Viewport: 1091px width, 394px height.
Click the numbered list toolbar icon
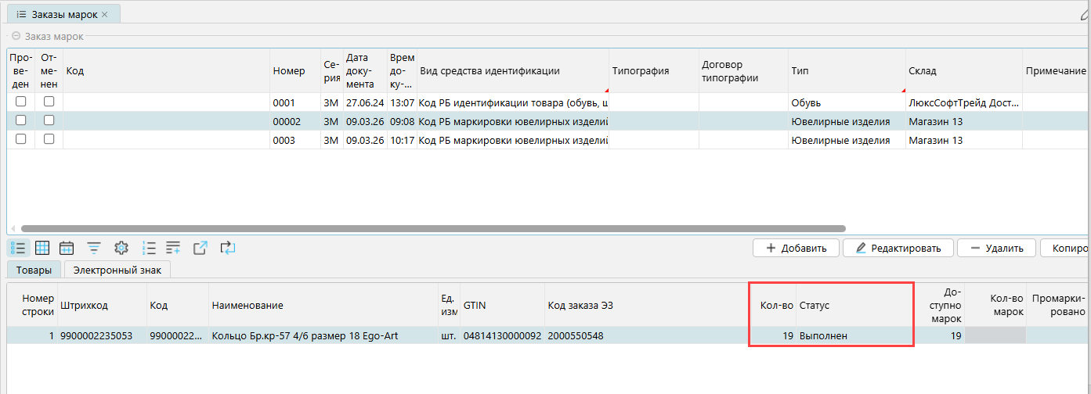149,248
